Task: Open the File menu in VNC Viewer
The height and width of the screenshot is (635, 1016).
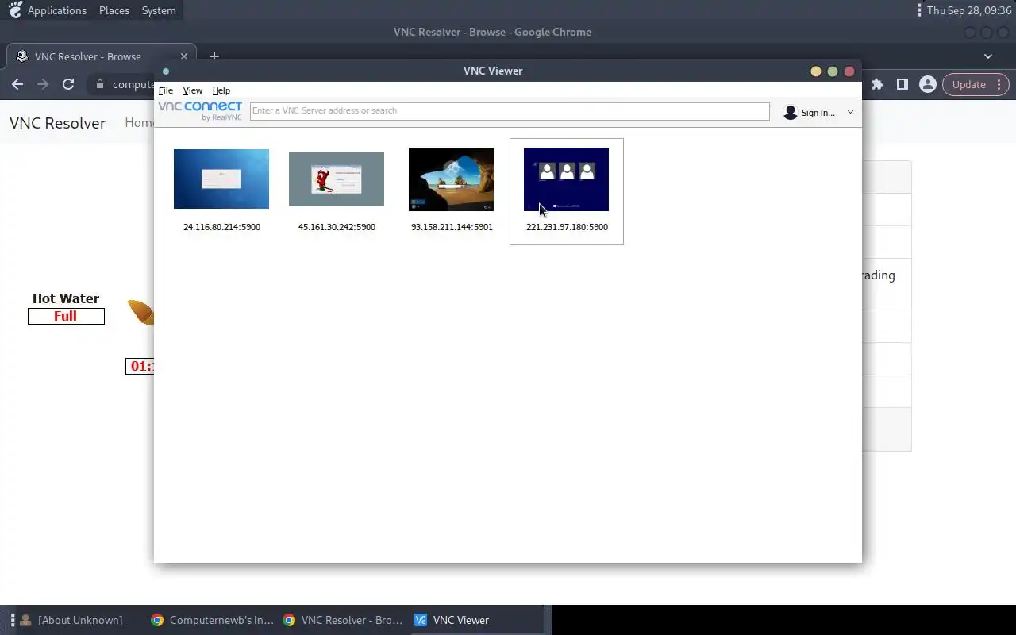Action: (165, 90)
